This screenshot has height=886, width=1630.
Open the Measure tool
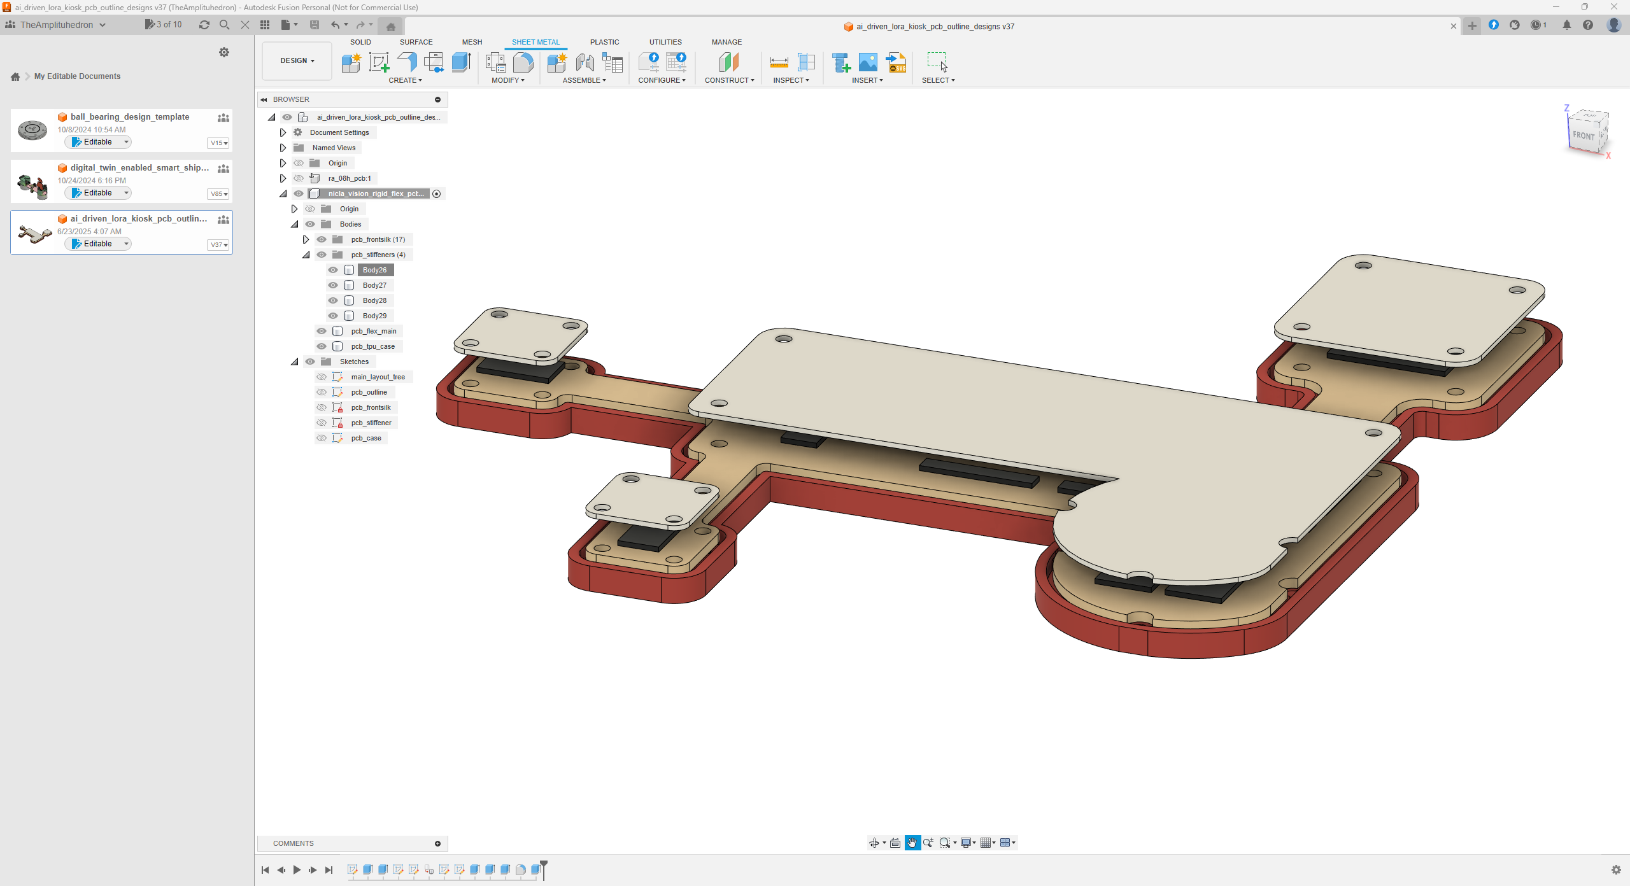(779, 62)
